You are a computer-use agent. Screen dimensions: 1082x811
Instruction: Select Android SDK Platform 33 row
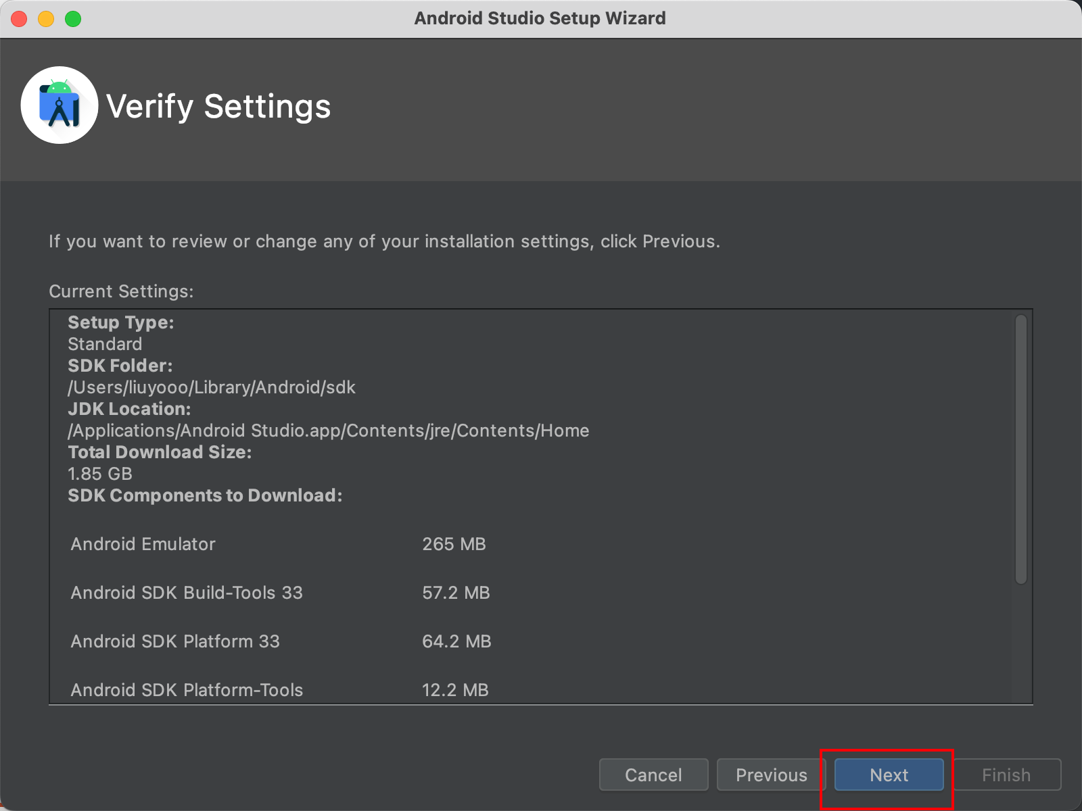[x=281, y=641]
